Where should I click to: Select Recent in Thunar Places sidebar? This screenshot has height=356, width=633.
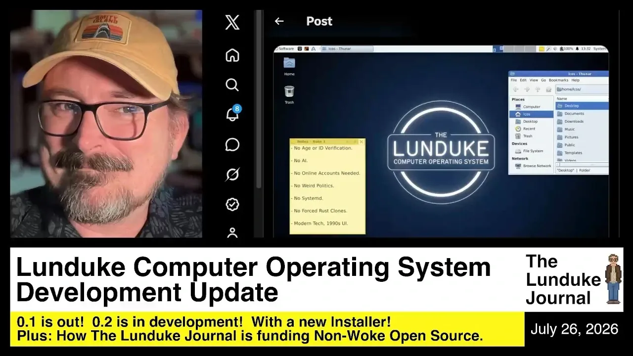coord(531,129)
